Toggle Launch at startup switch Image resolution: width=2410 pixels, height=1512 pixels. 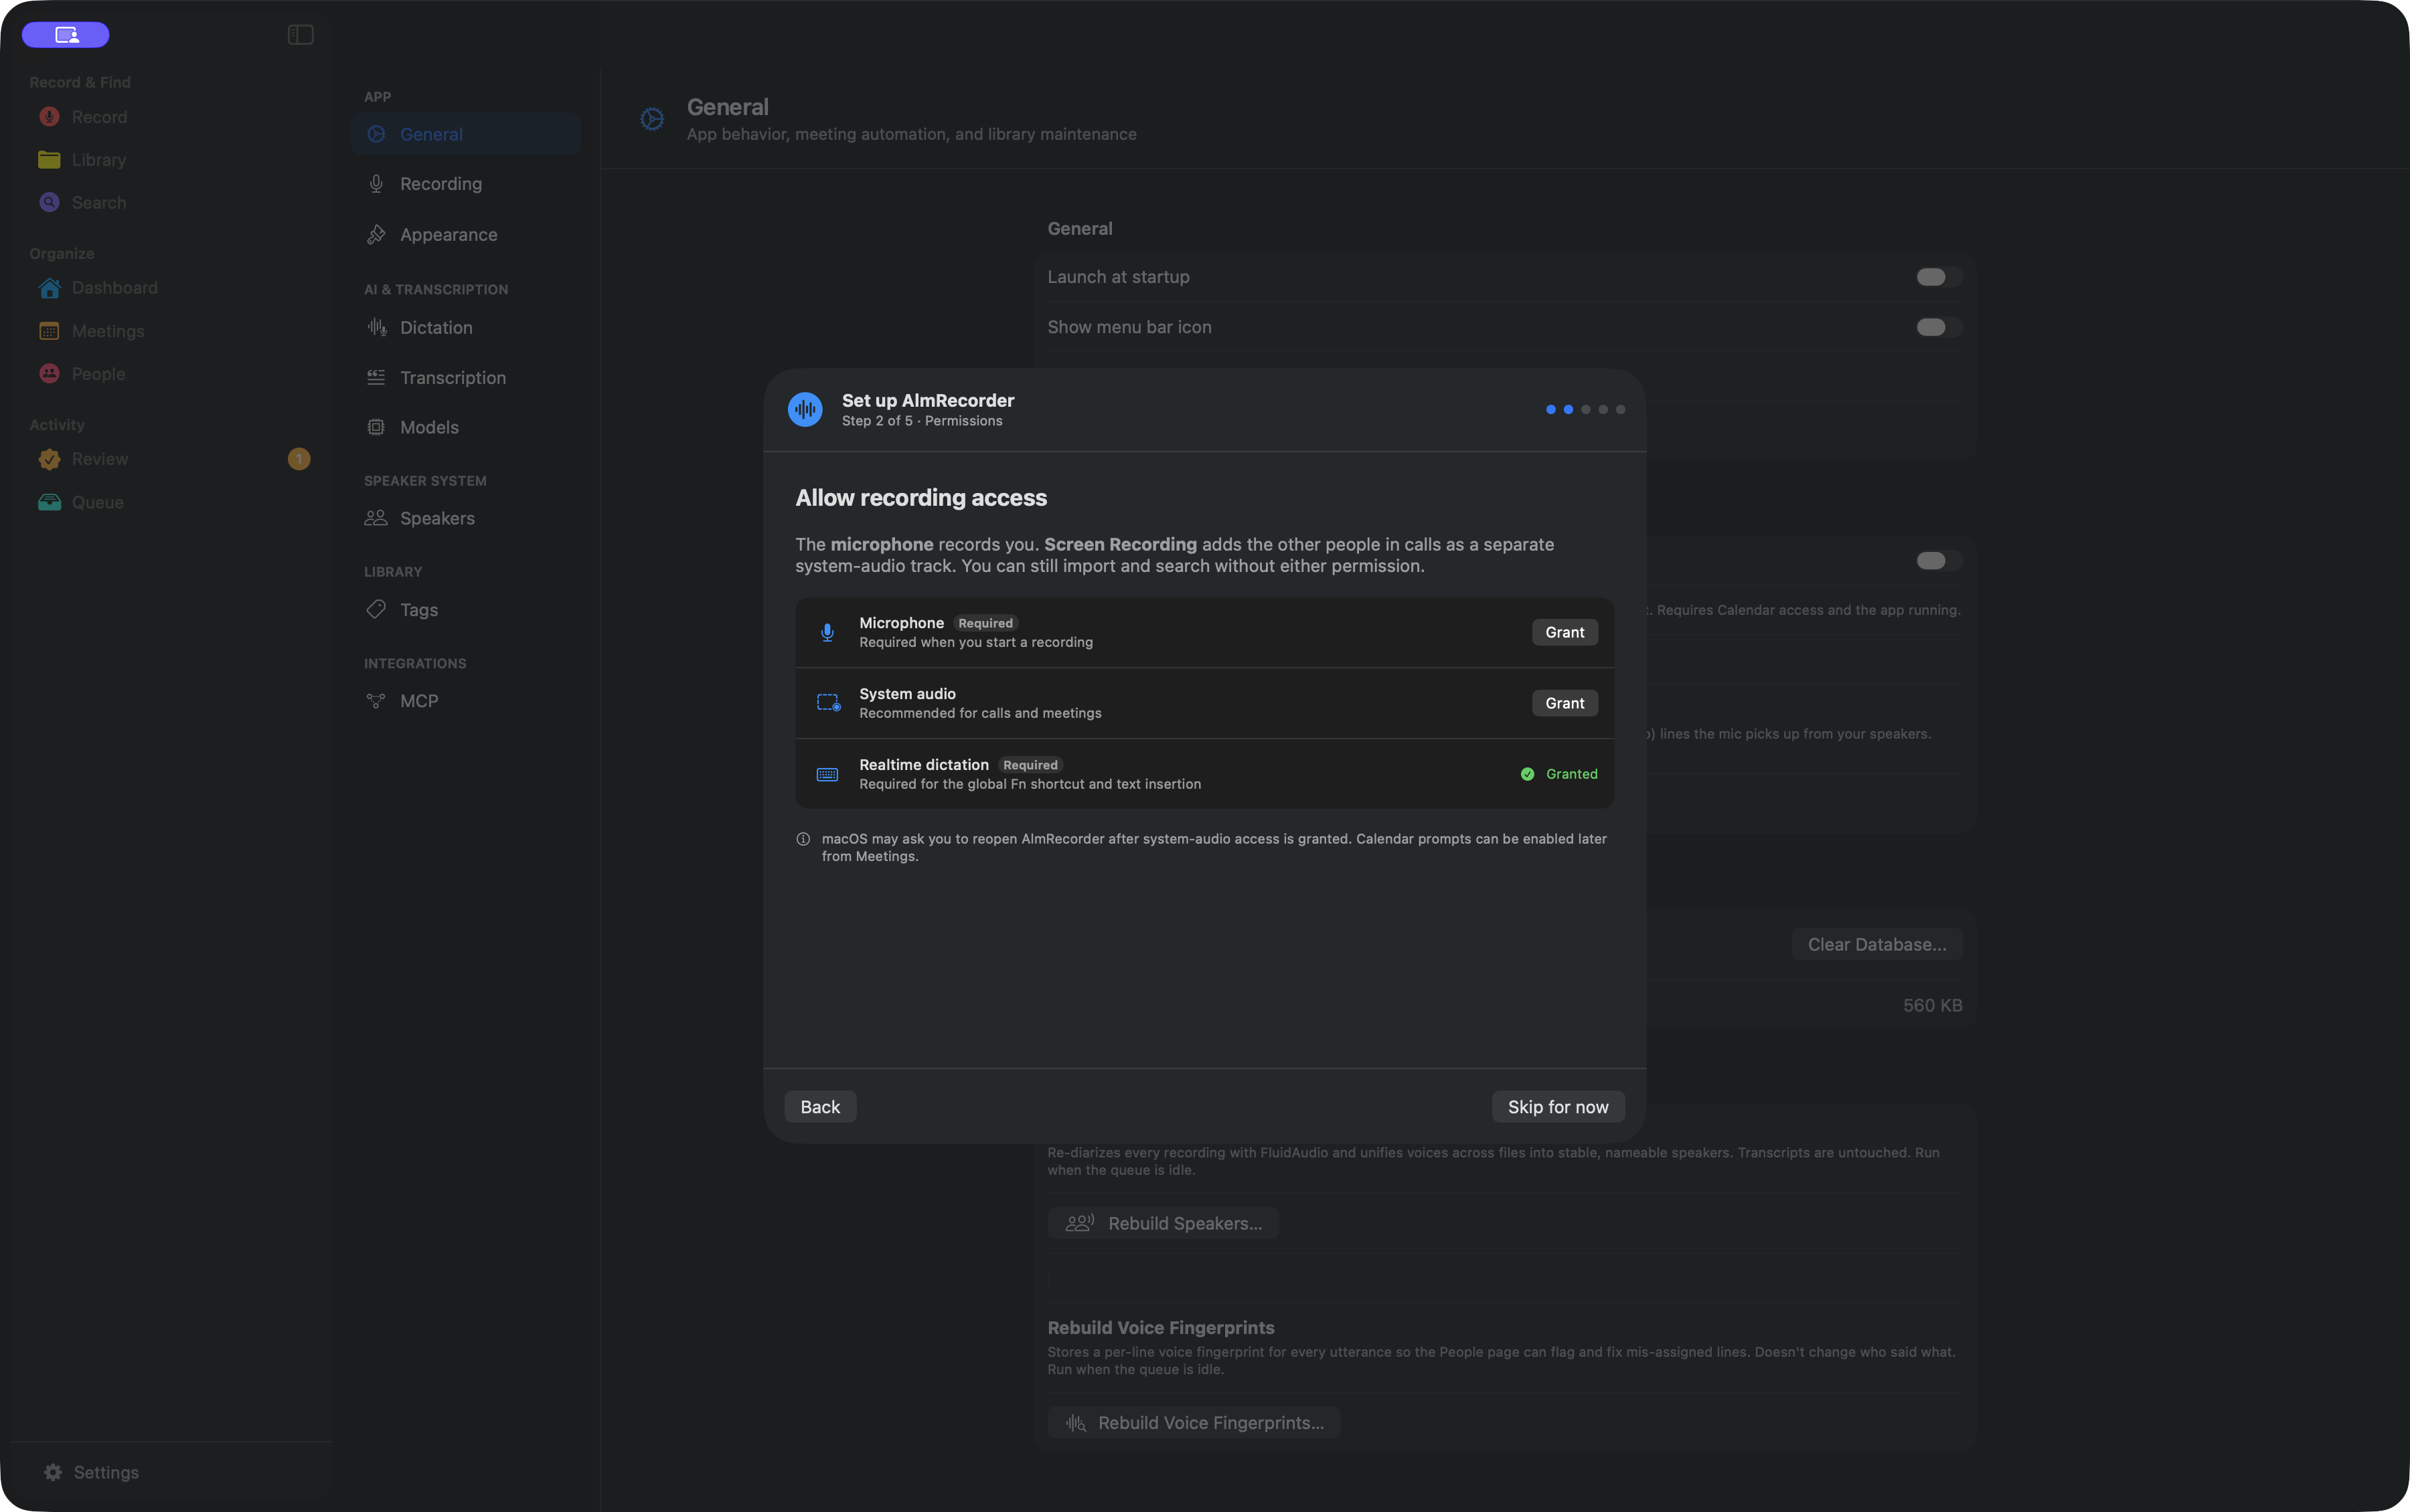coord(1938,277)
